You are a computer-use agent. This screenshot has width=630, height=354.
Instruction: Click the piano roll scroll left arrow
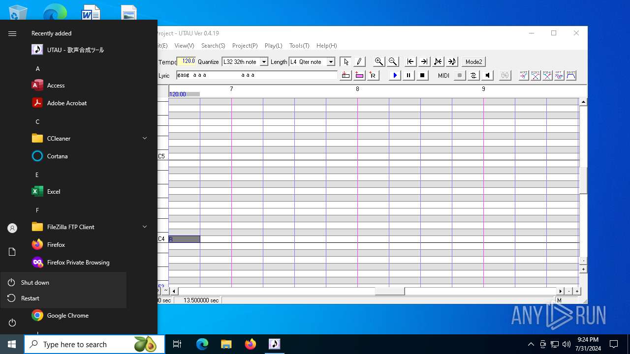(174, 291)
